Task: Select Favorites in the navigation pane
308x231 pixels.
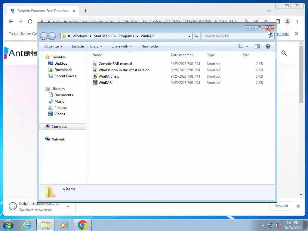Action: click(58, 57)
